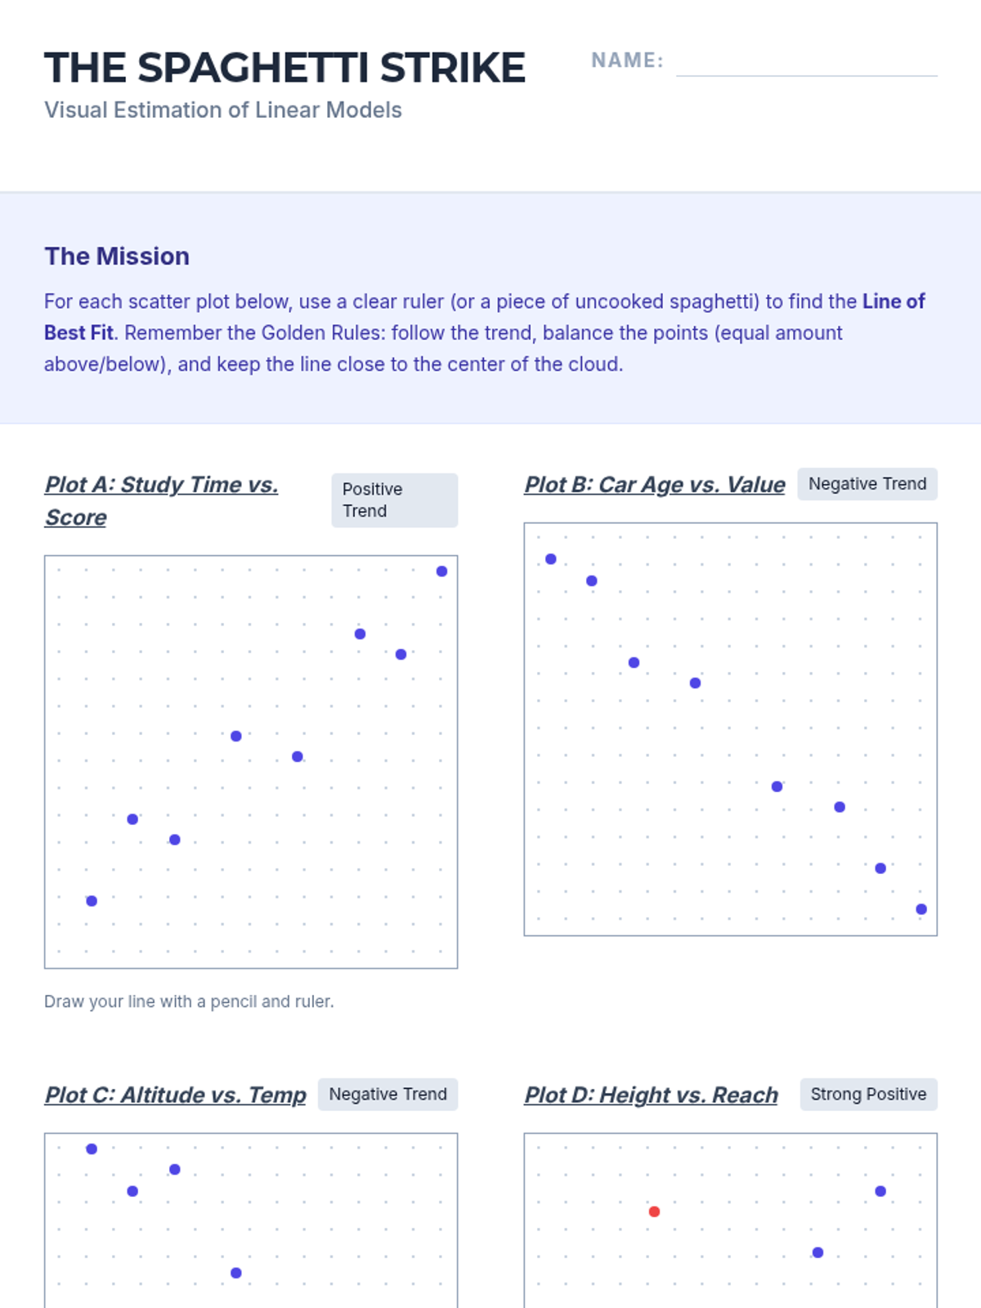Screen dimensions: 981x1308
Task: Select the Positive Trend badge
Action: (x=394, y=500)
